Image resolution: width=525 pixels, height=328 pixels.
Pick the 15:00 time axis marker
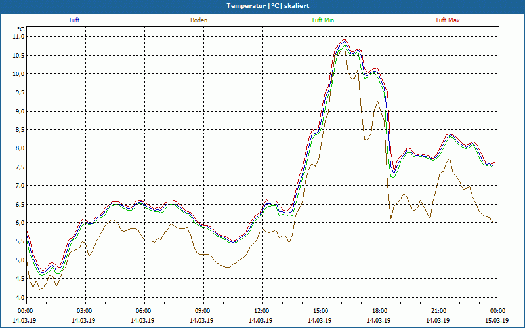coord(321,311)
